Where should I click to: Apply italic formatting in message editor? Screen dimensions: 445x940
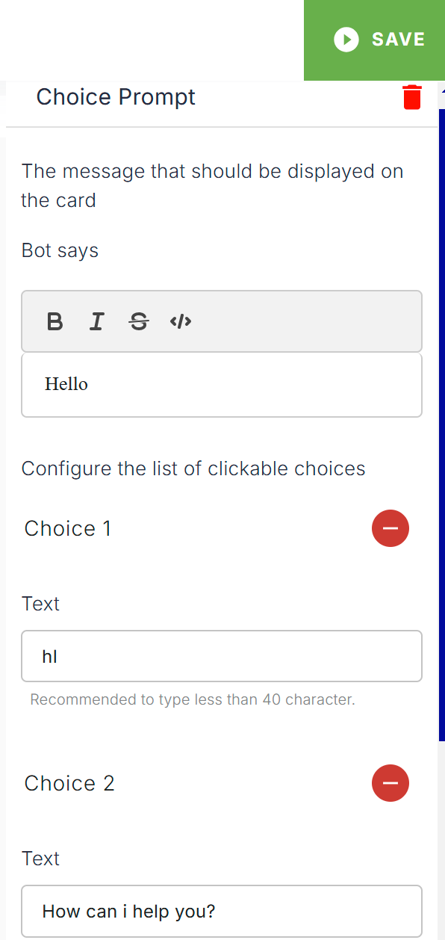(96, 322)
